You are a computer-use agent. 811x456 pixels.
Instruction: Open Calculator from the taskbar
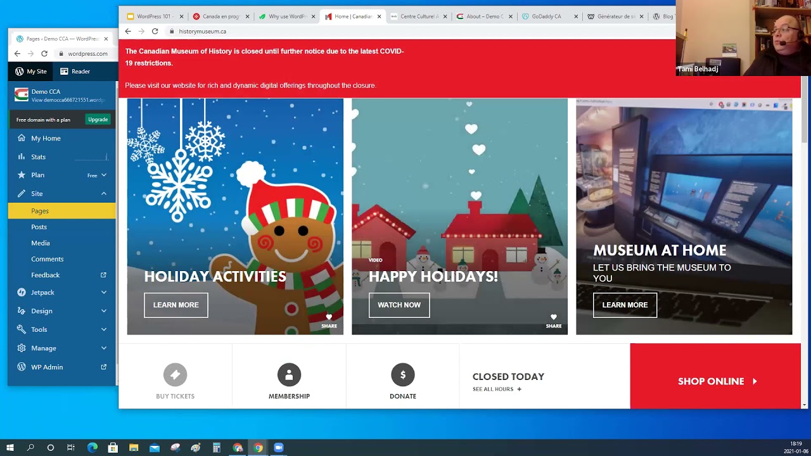pos(217,448)
